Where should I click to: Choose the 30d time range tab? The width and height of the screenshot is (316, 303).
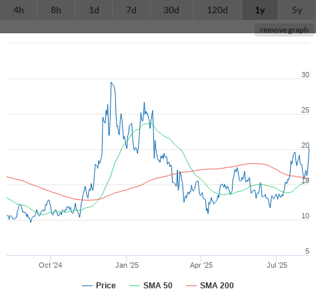click(x=171, y=10)
